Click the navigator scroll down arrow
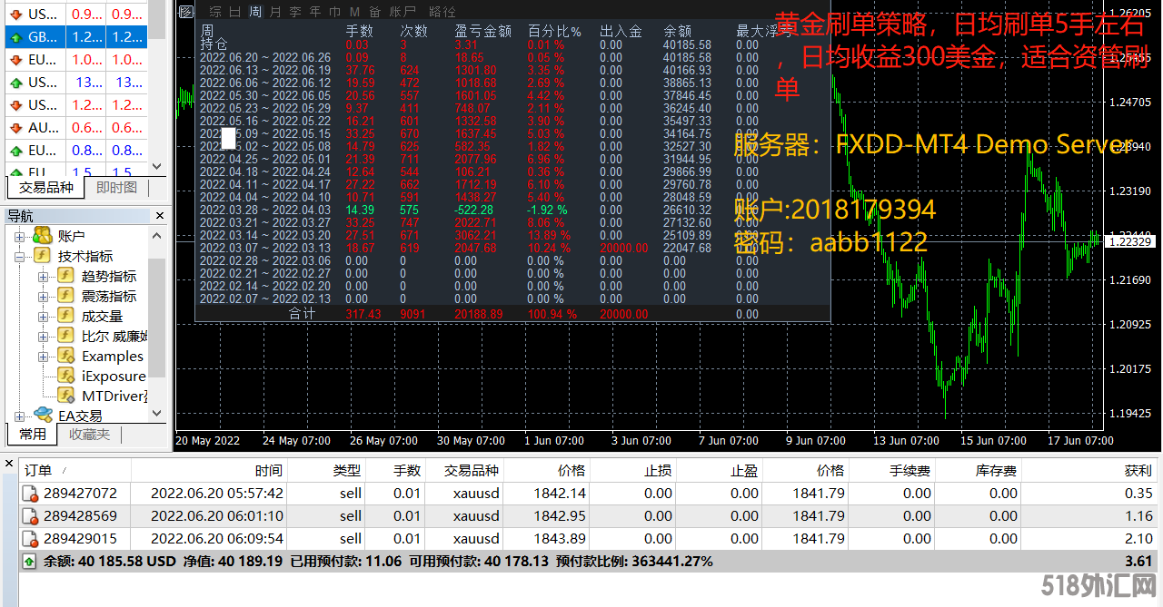 (x=157, y=414)
